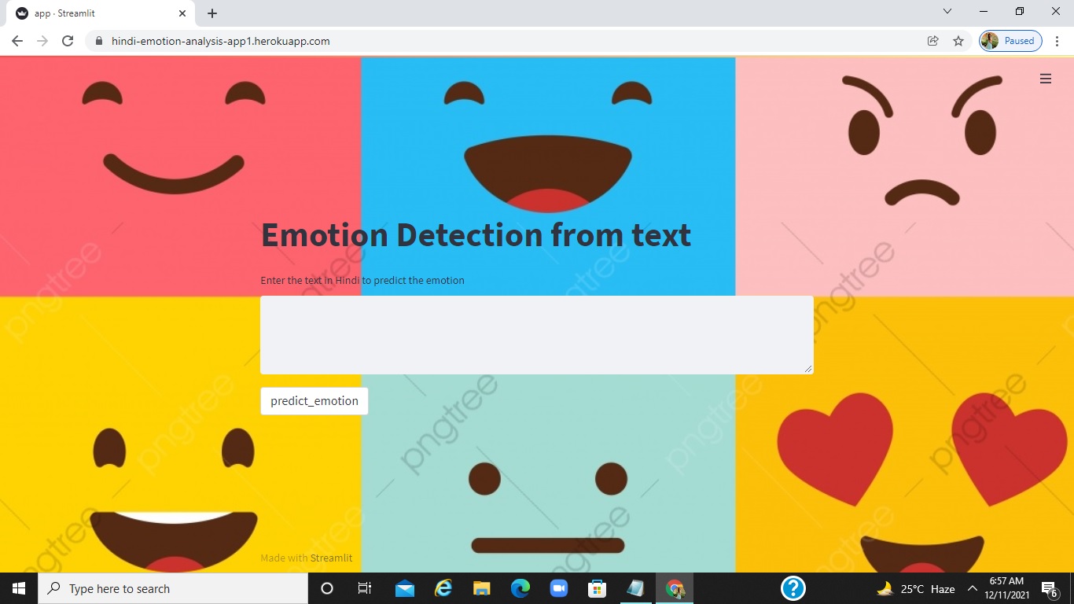The image size is (1074, 604).
Task: Bookmark this page with the star icon
Action: 958,40
